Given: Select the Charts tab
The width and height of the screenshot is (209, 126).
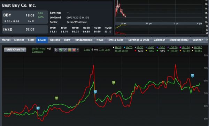Looking at the screenshot, I should [42, 40].
